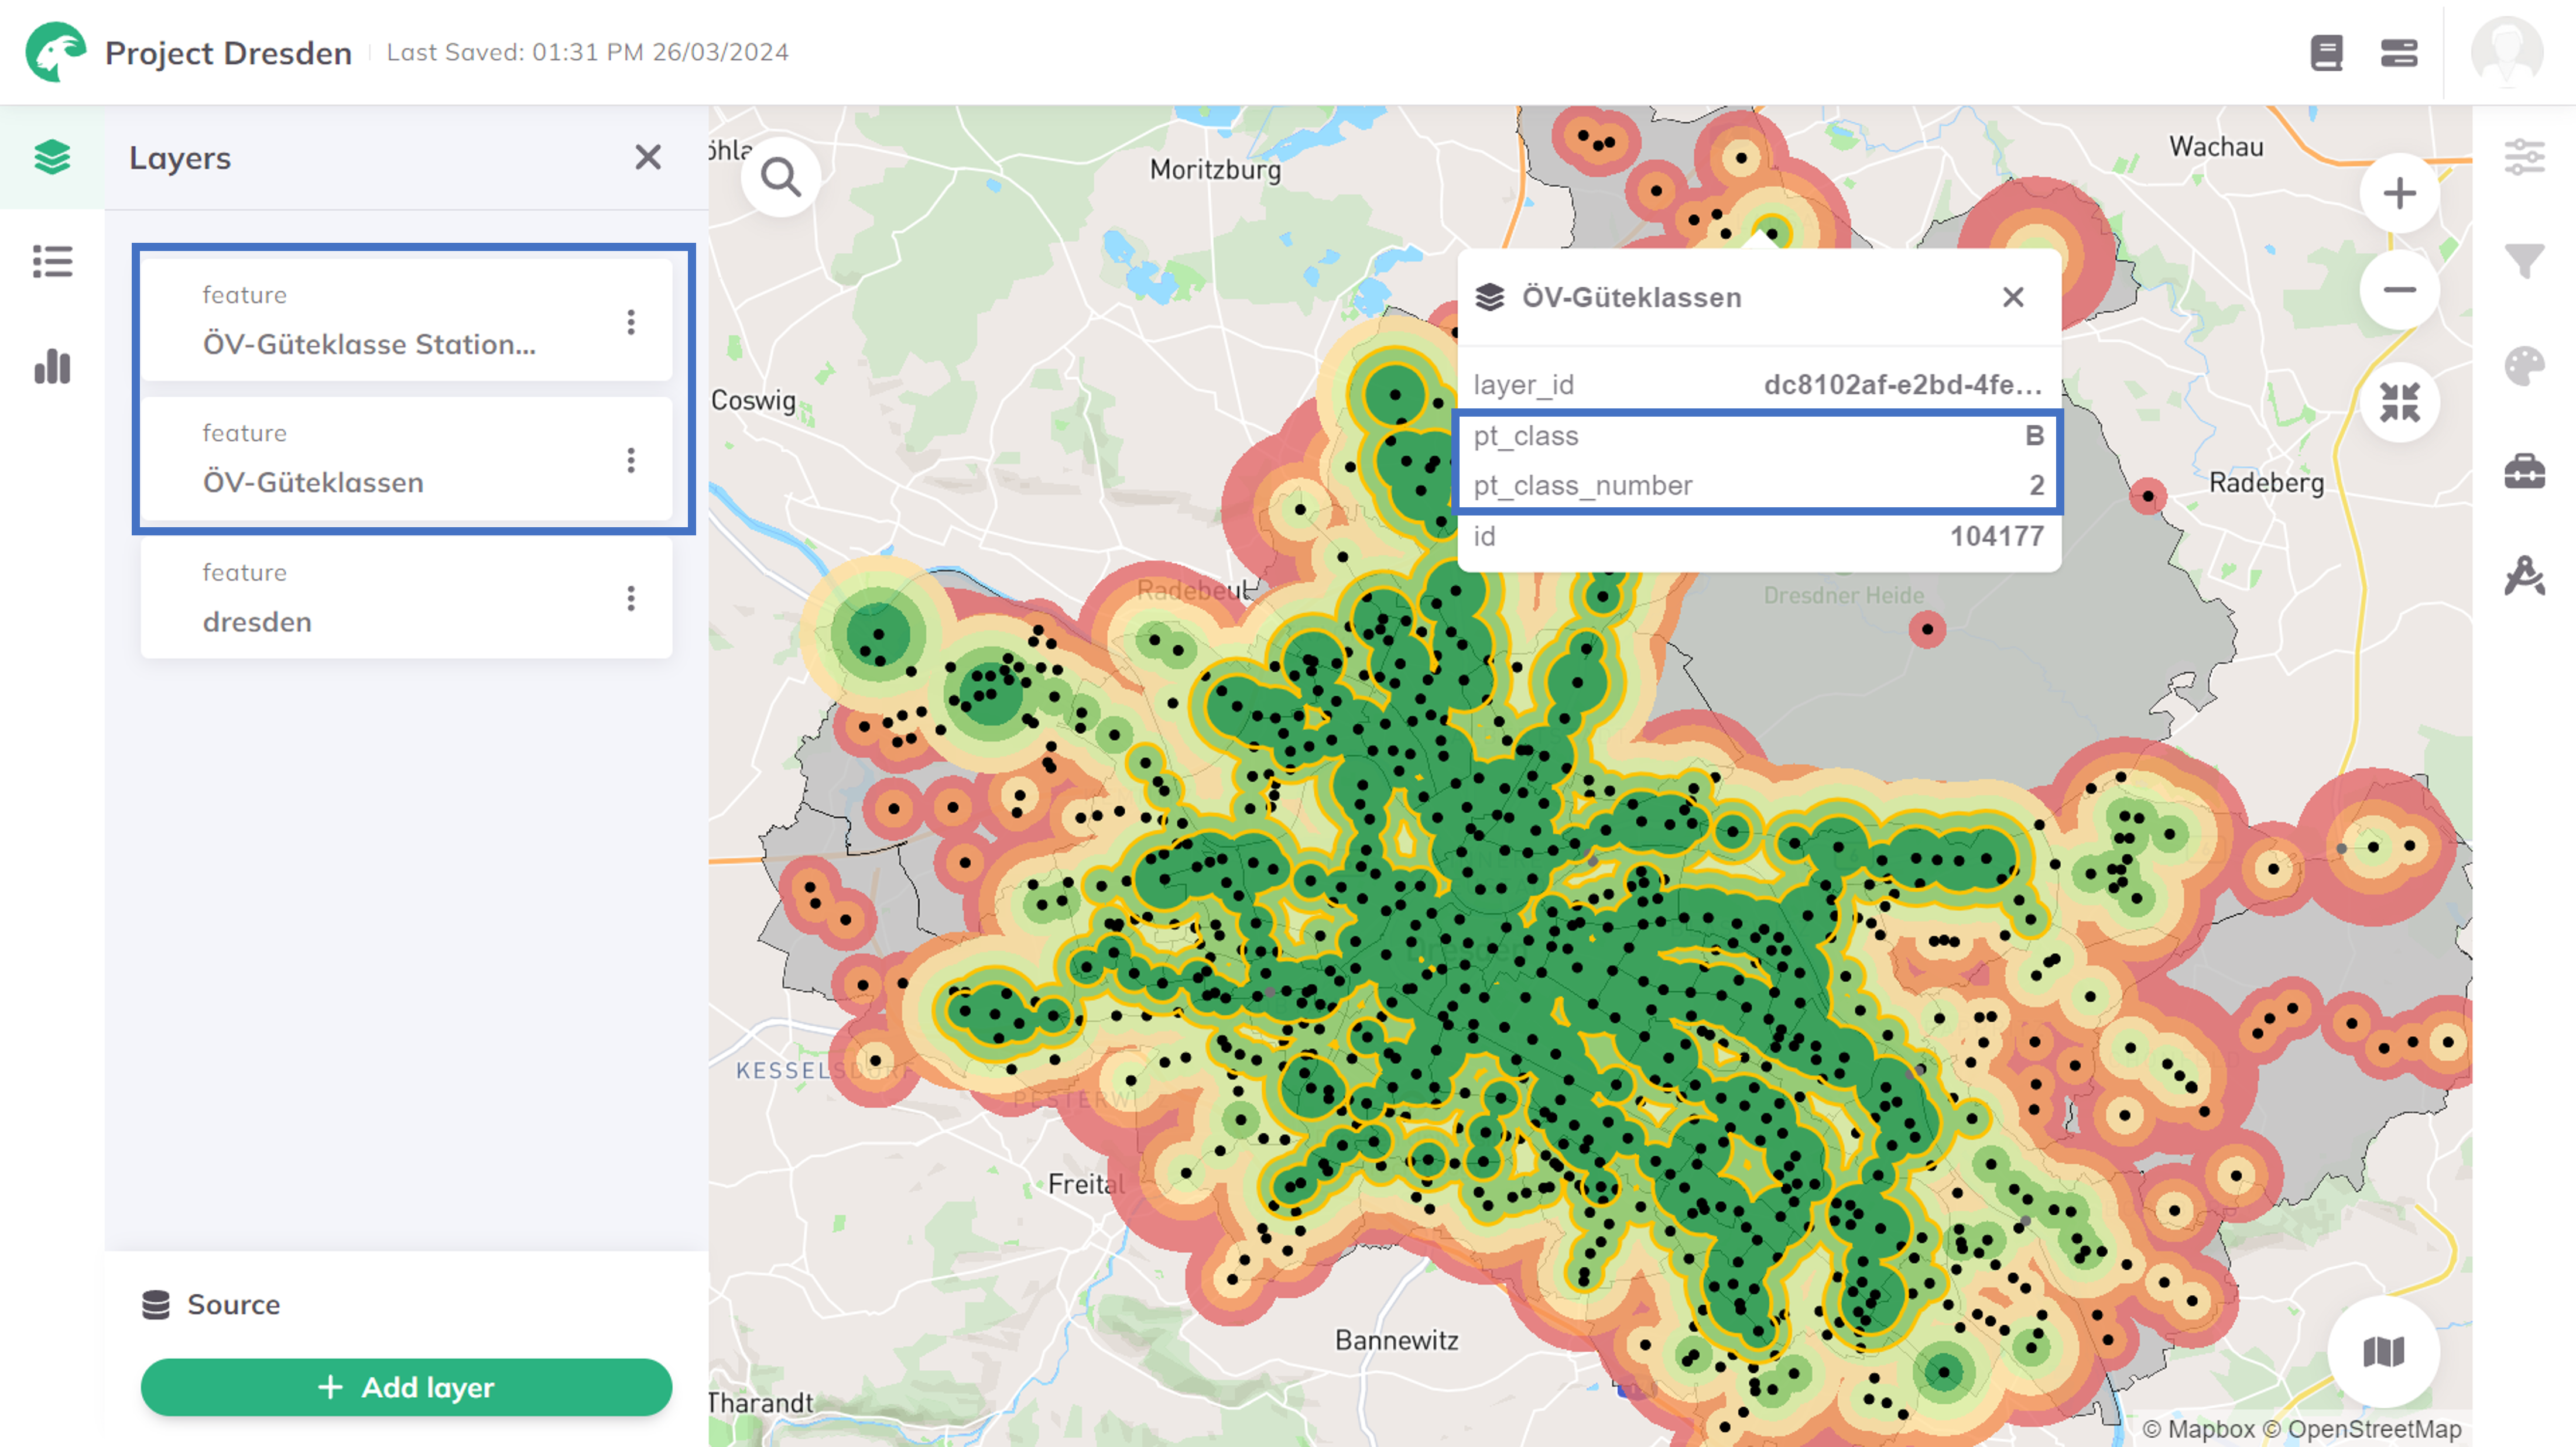Open options menu for ÖV-Güteklasse Station layer
This screenshot has width=2576, height=1447.
pos(631,322)
